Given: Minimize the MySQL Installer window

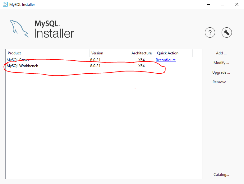Looking at the screenshot, I should click(209, 5).
